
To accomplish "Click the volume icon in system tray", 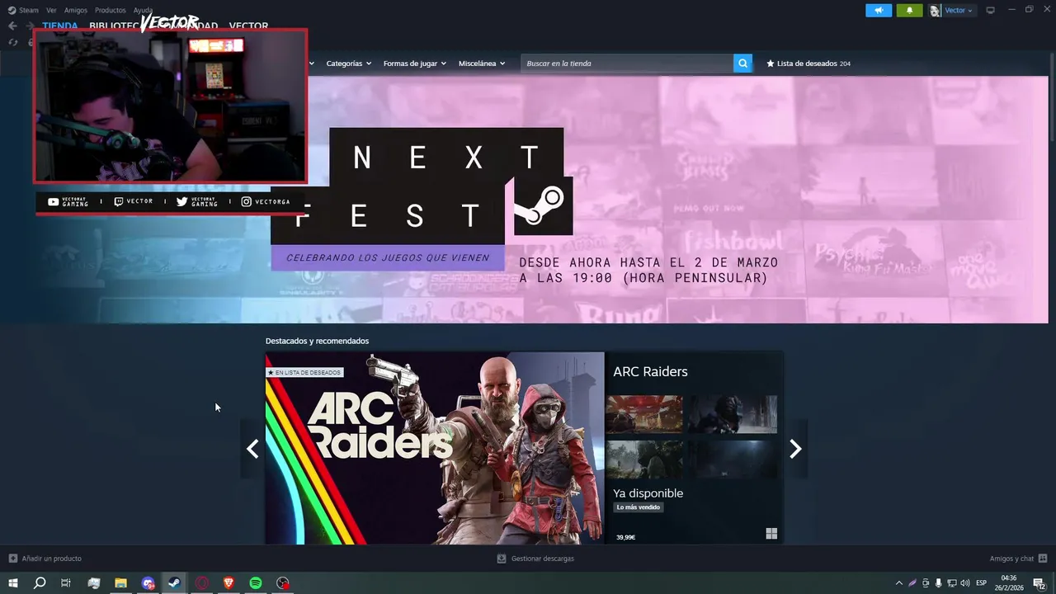I will click(964, 583).
